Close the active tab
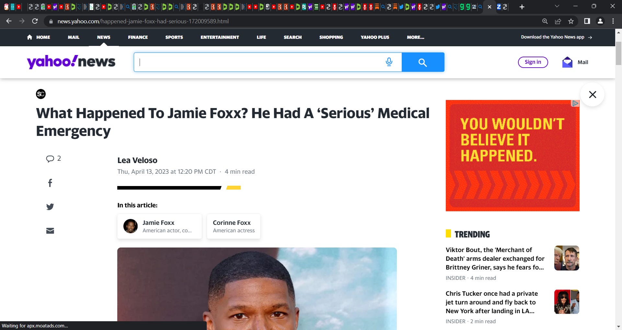 tap(490, 7)
